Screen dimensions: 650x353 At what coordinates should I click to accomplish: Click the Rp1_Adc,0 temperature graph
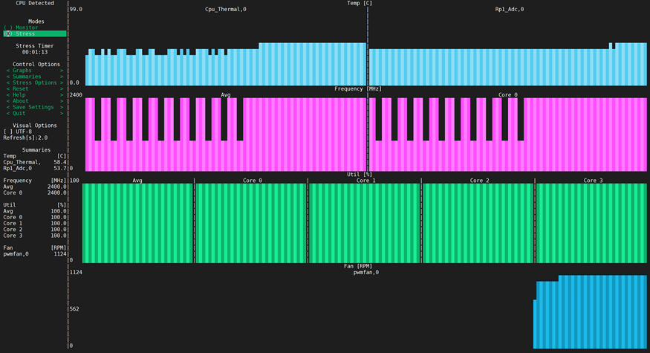[509, 63]
